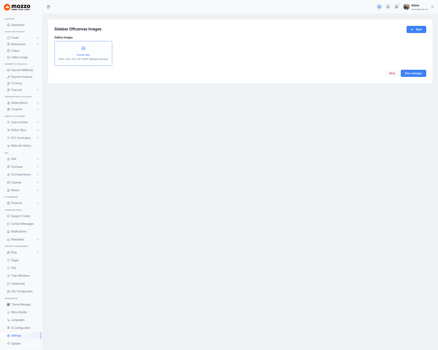Viewport: 438px width, 350px height.
Task: Open Support Tickets in the sidebar
Action: (21, 216)
